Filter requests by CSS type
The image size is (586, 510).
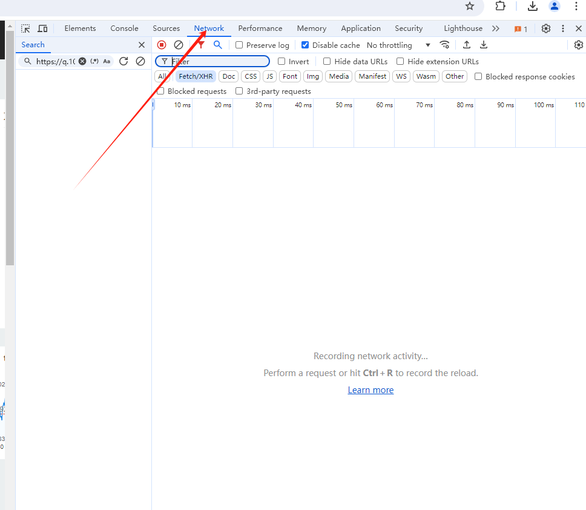[251, 76]
